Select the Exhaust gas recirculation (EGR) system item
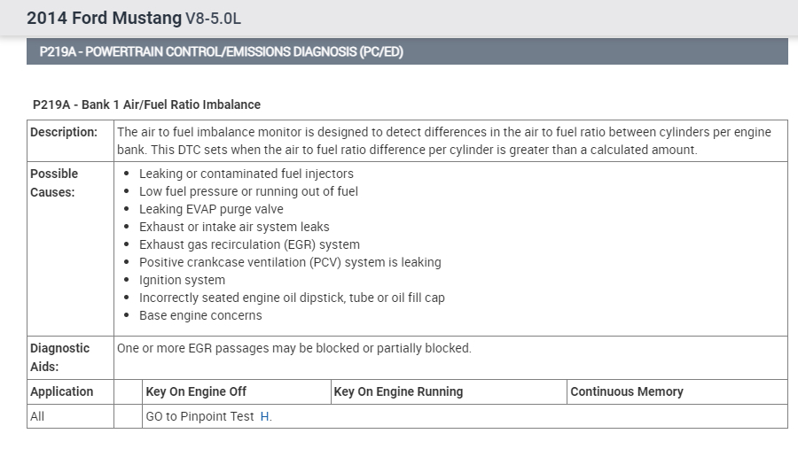The height and width of the screenshot is (449, 798). point(249,244)
